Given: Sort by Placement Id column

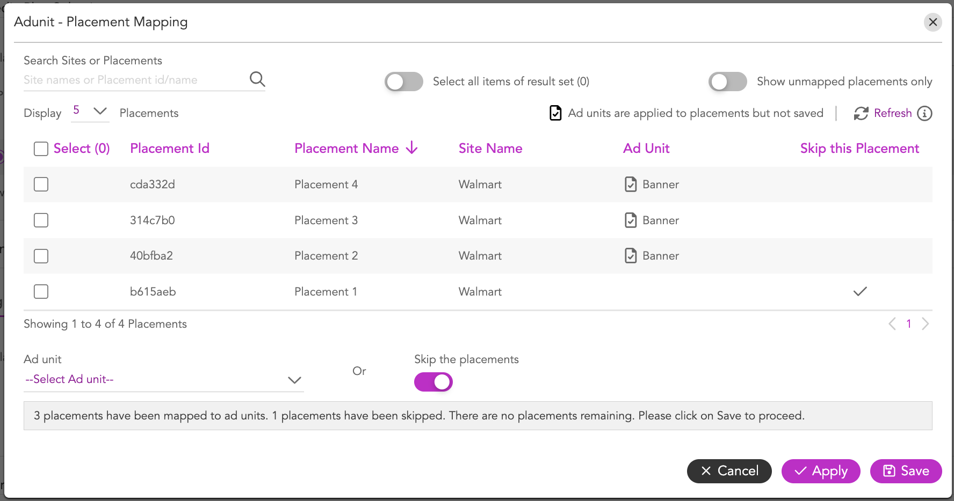Looking at the screenshot, I should (170, 148).
